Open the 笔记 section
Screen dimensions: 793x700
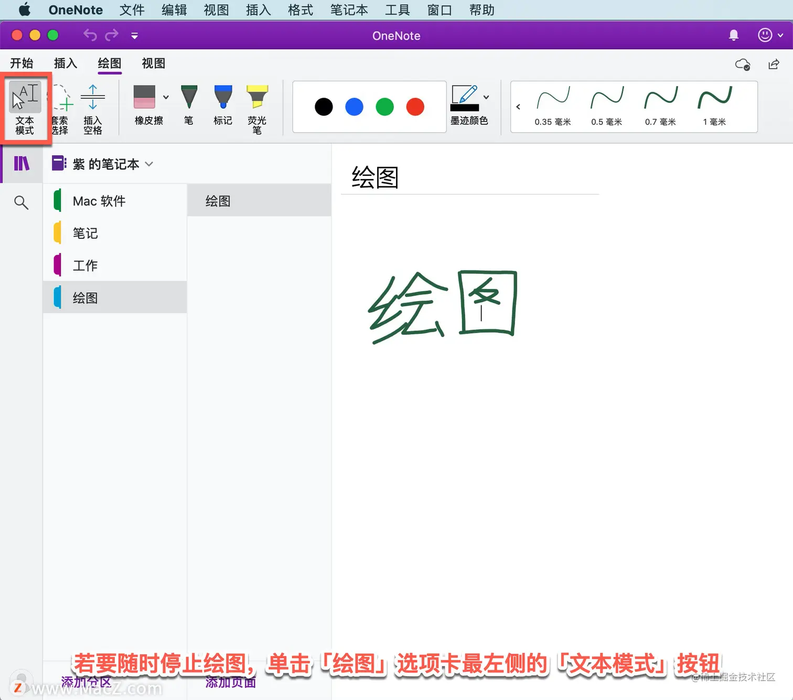pyautogui.click(x=115, y=233)
